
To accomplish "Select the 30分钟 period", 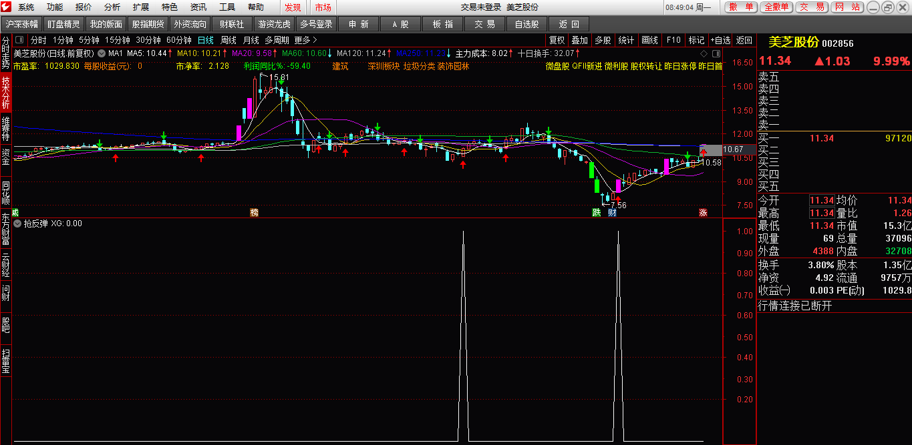I will tap(148, 40).
